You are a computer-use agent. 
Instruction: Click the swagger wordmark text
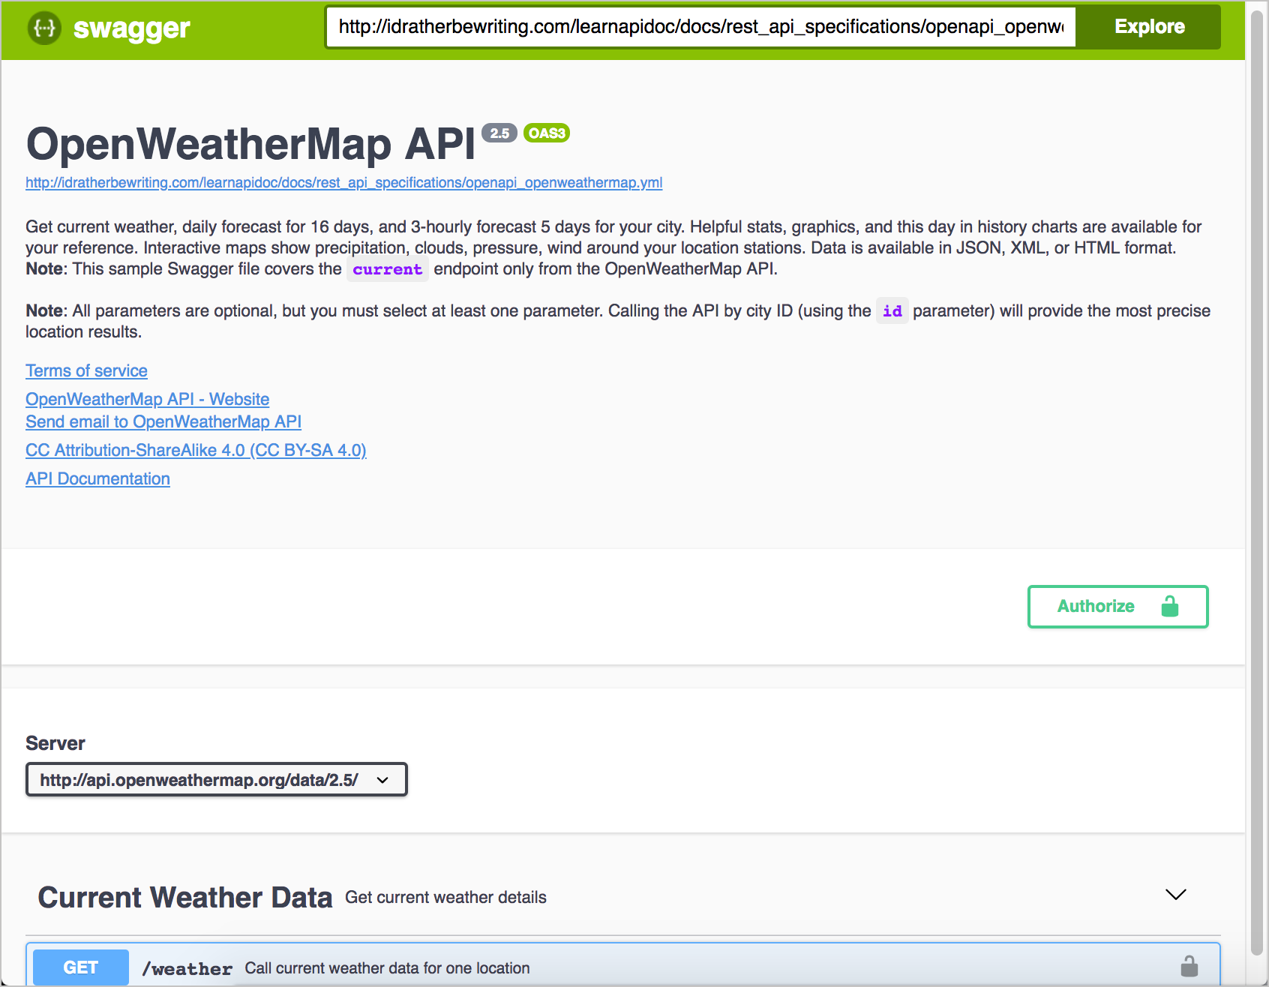131,29
